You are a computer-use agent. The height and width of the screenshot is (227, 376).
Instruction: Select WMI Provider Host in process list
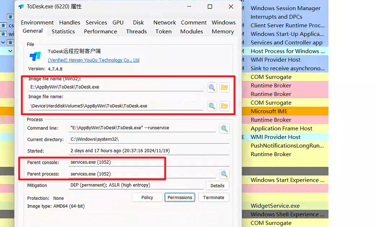tap(275, 59)
